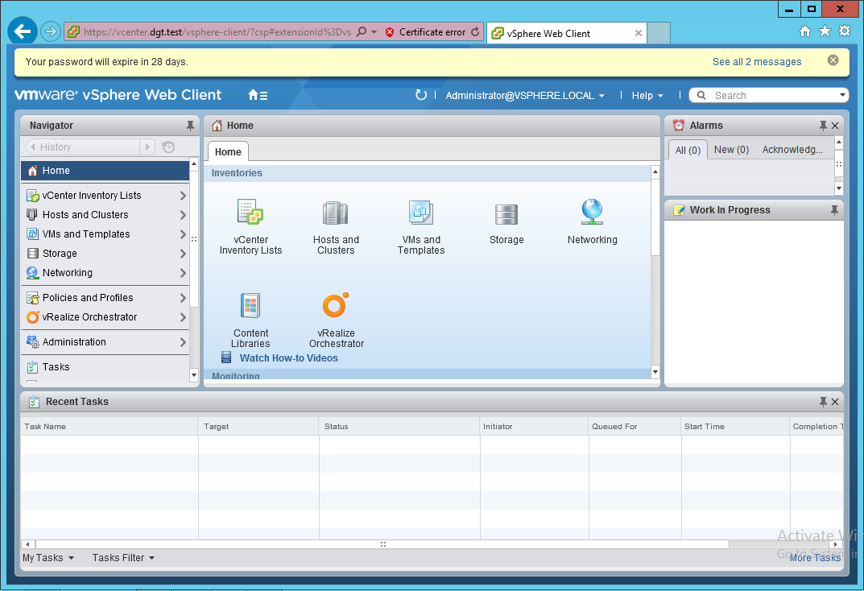Screen dimensions: 864x591
Task: Select Hosts and Clusters in Navigator
Action: [x=105, y=215]
